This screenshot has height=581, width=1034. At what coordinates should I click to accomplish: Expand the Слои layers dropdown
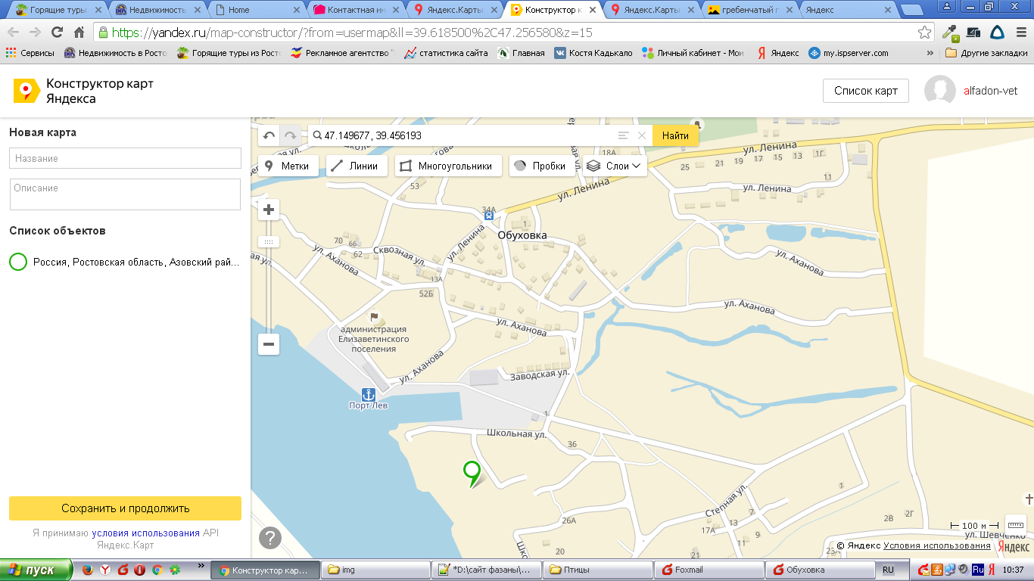point(615,166)
